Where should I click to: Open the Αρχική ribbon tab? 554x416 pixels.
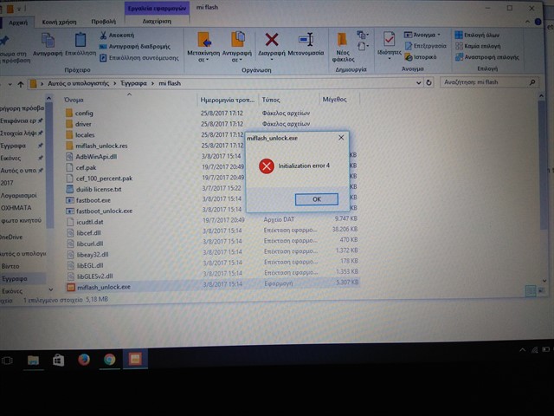(x=18, y=23)
